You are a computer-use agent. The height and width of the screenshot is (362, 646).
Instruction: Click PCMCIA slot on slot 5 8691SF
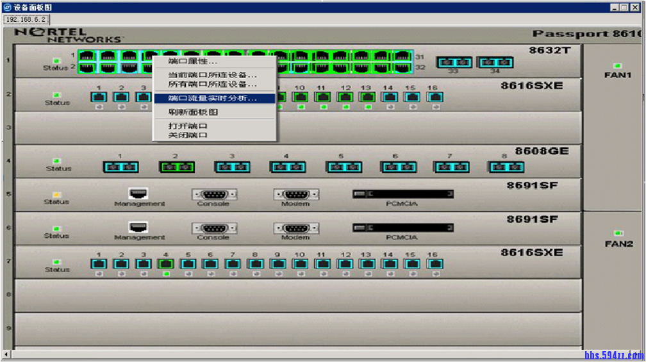click(x=403, y=194)
